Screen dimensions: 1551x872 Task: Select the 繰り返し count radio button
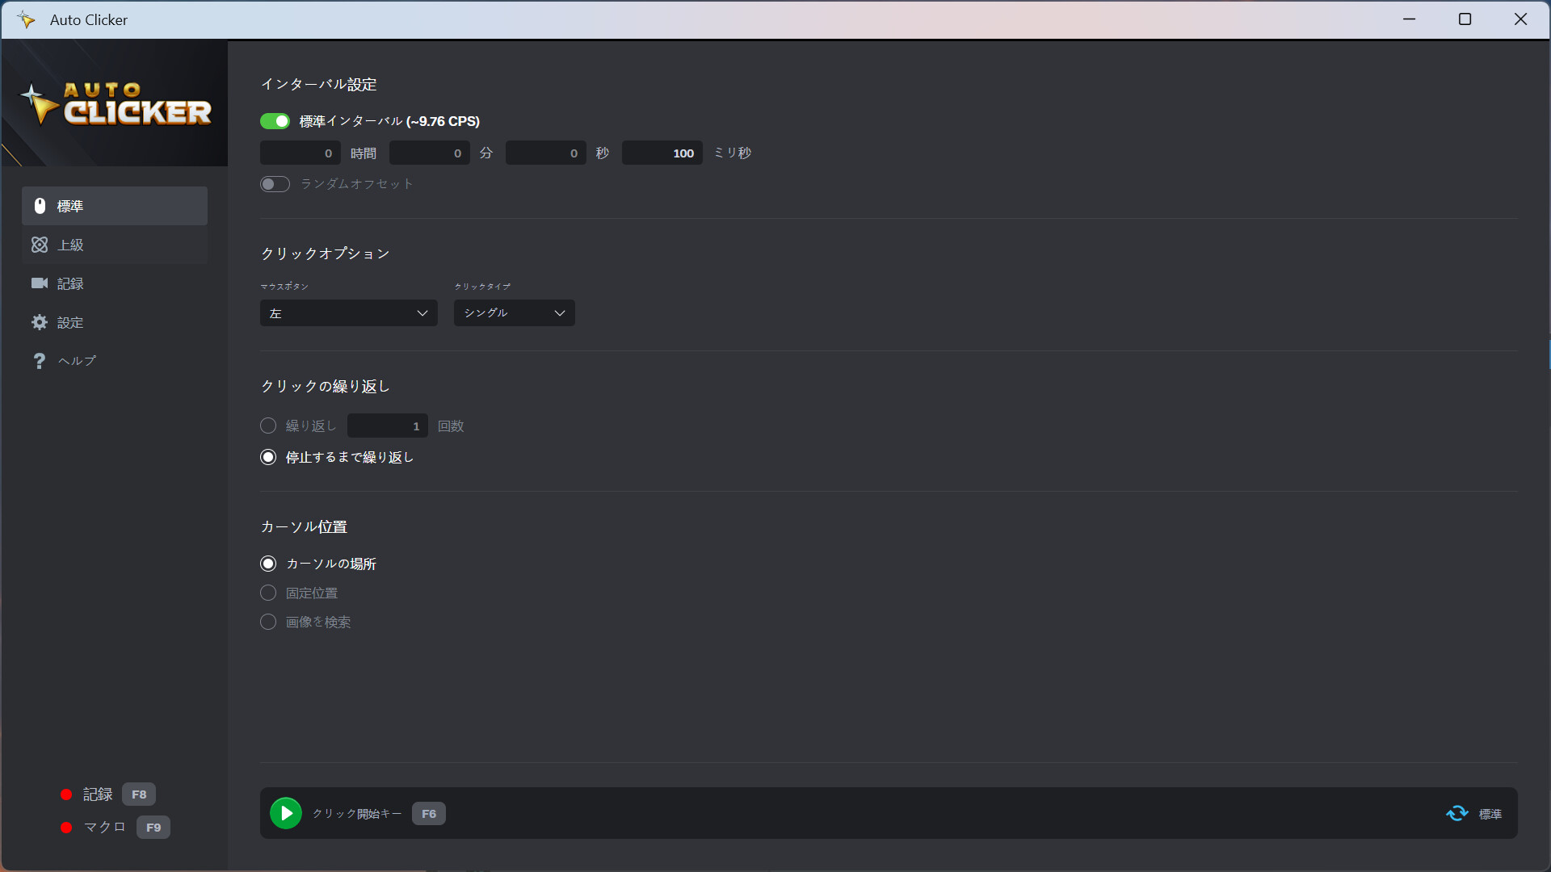[x=268, y=426]
